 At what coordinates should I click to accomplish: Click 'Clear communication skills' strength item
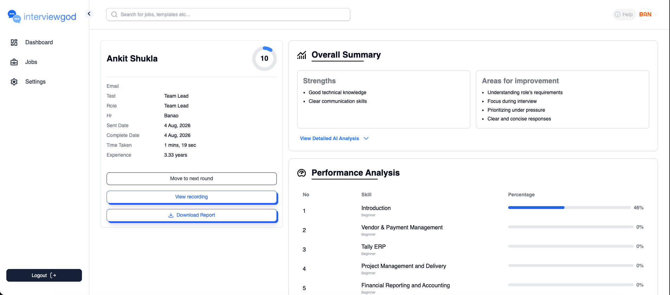click(x=338, y=101)
